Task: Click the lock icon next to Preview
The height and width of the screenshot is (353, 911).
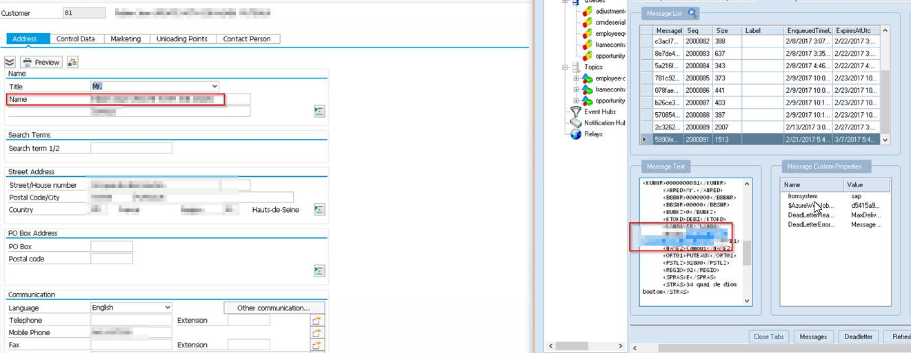Action: pyautogui.click(x=72, y=62)
